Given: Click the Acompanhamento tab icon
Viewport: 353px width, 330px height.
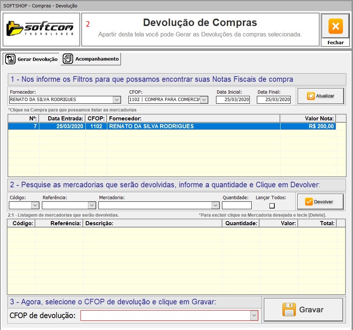Looking at the screenshot, I should point(68,59).
